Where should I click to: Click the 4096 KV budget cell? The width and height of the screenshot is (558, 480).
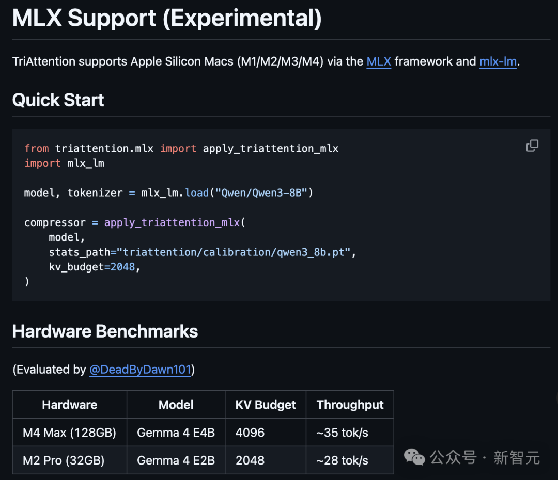coord(266,433)
